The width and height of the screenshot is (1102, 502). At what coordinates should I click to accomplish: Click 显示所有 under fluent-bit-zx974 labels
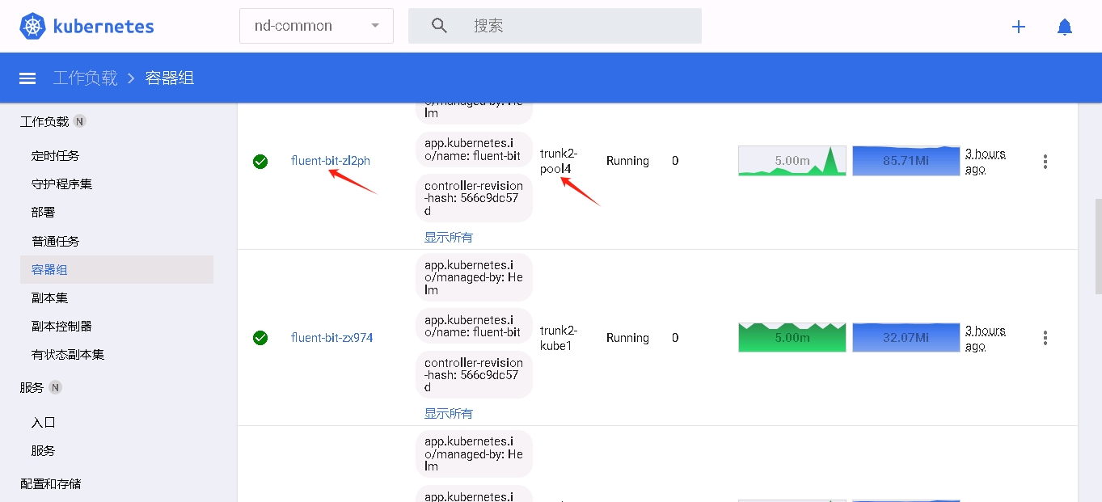[449, 413]
